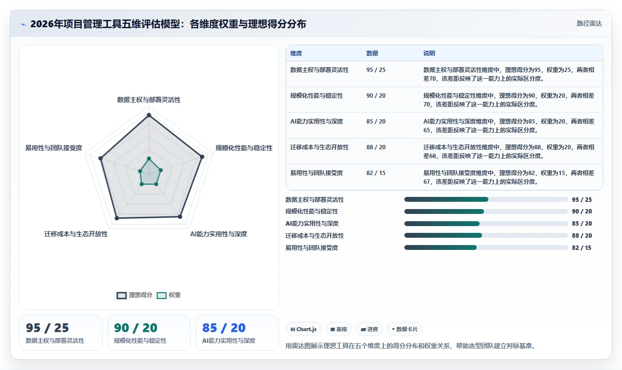Click the 规模化性能与稳定性 progress bar
Image resolution: width=622 pixels, height=370 pixels.
[x=486, y=211]
